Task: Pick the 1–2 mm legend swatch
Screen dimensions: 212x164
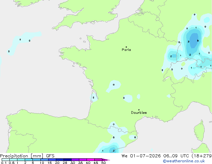Action: [21, 160]
